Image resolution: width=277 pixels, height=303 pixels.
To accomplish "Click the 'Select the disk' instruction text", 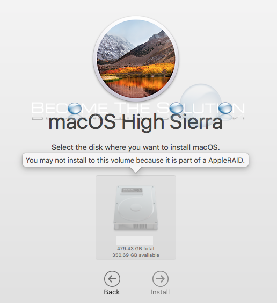I will (136, 147).
